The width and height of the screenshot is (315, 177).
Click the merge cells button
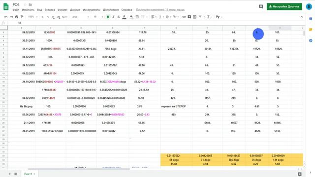tap(143, 17)
